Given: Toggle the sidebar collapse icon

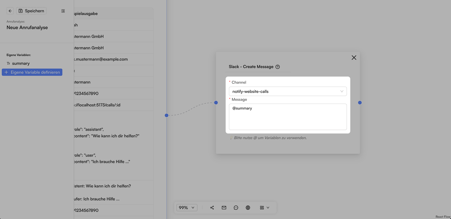Looking at the screenshot, I should click(63, 11).
